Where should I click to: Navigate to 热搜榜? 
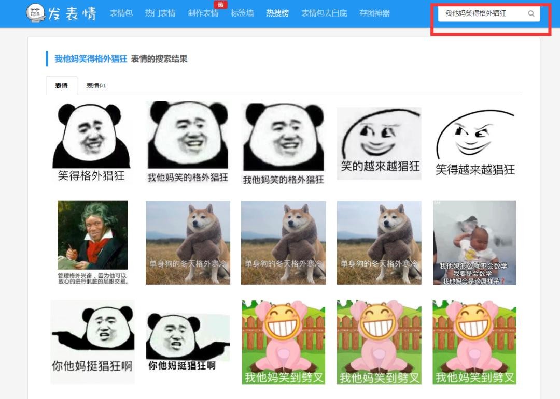click(x=277, y=13)
